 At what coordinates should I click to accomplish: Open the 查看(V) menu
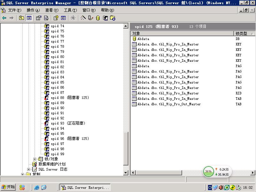(x=52, y=10)
